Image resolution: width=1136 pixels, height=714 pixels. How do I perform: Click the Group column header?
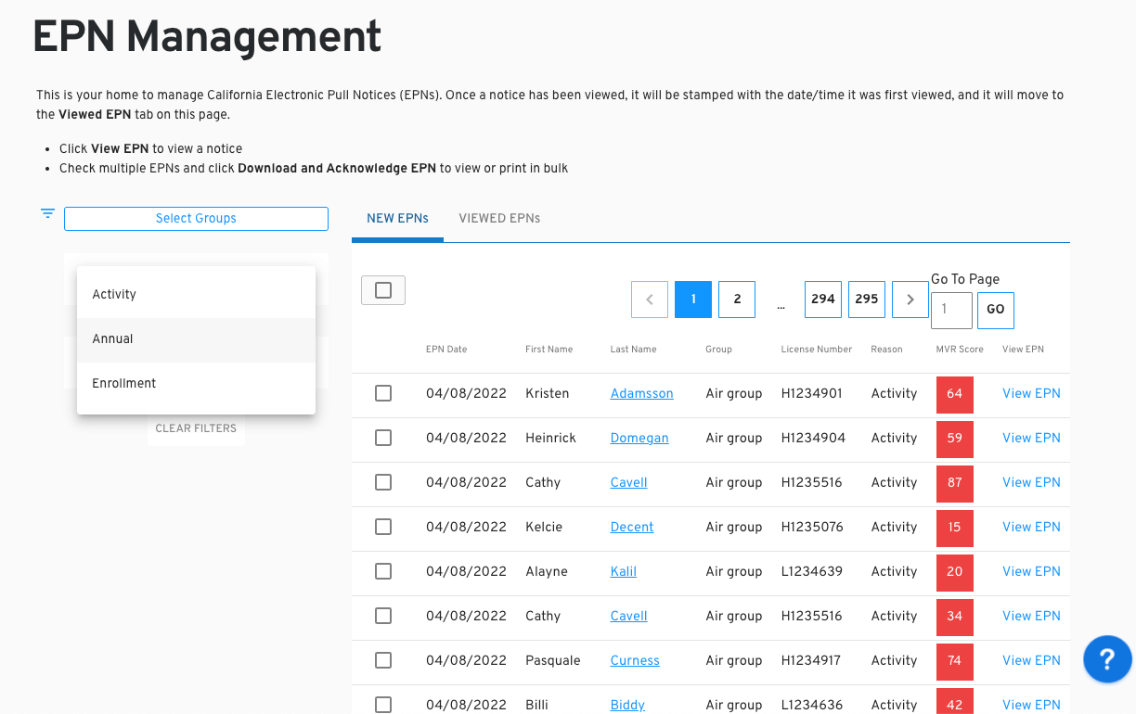tap(719, 350)
